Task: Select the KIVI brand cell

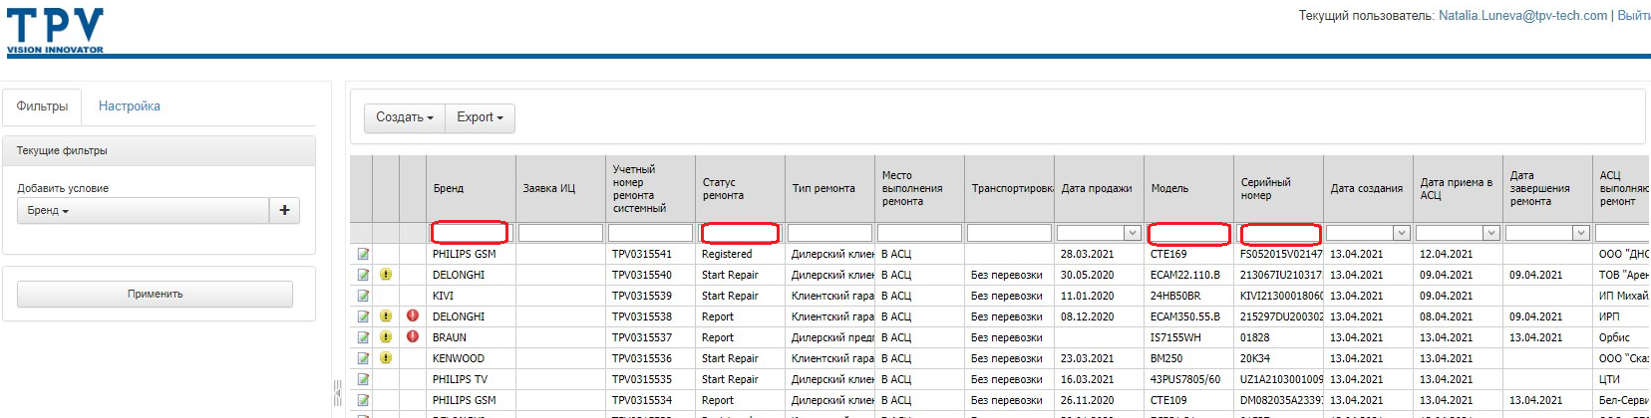Action: [471, 296]
